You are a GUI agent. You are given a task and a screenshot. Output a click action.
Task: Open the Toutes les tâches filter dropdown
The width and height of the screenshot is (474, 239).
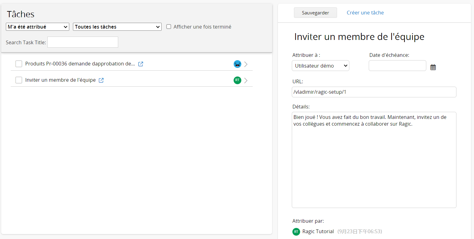[x=117, y=27]
